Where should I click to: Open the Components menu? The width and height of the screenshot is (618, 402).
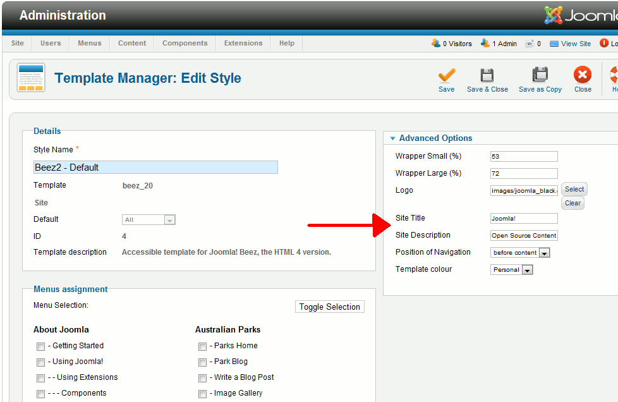click(185, 44)
